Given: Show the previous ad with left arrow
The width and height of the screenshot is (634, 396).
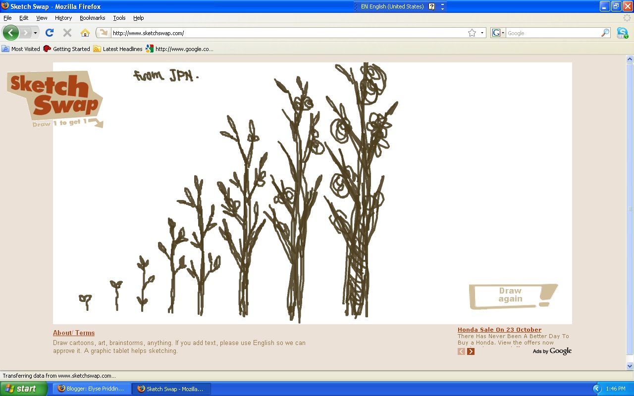Looking at the screenshot, I should 461,351.
